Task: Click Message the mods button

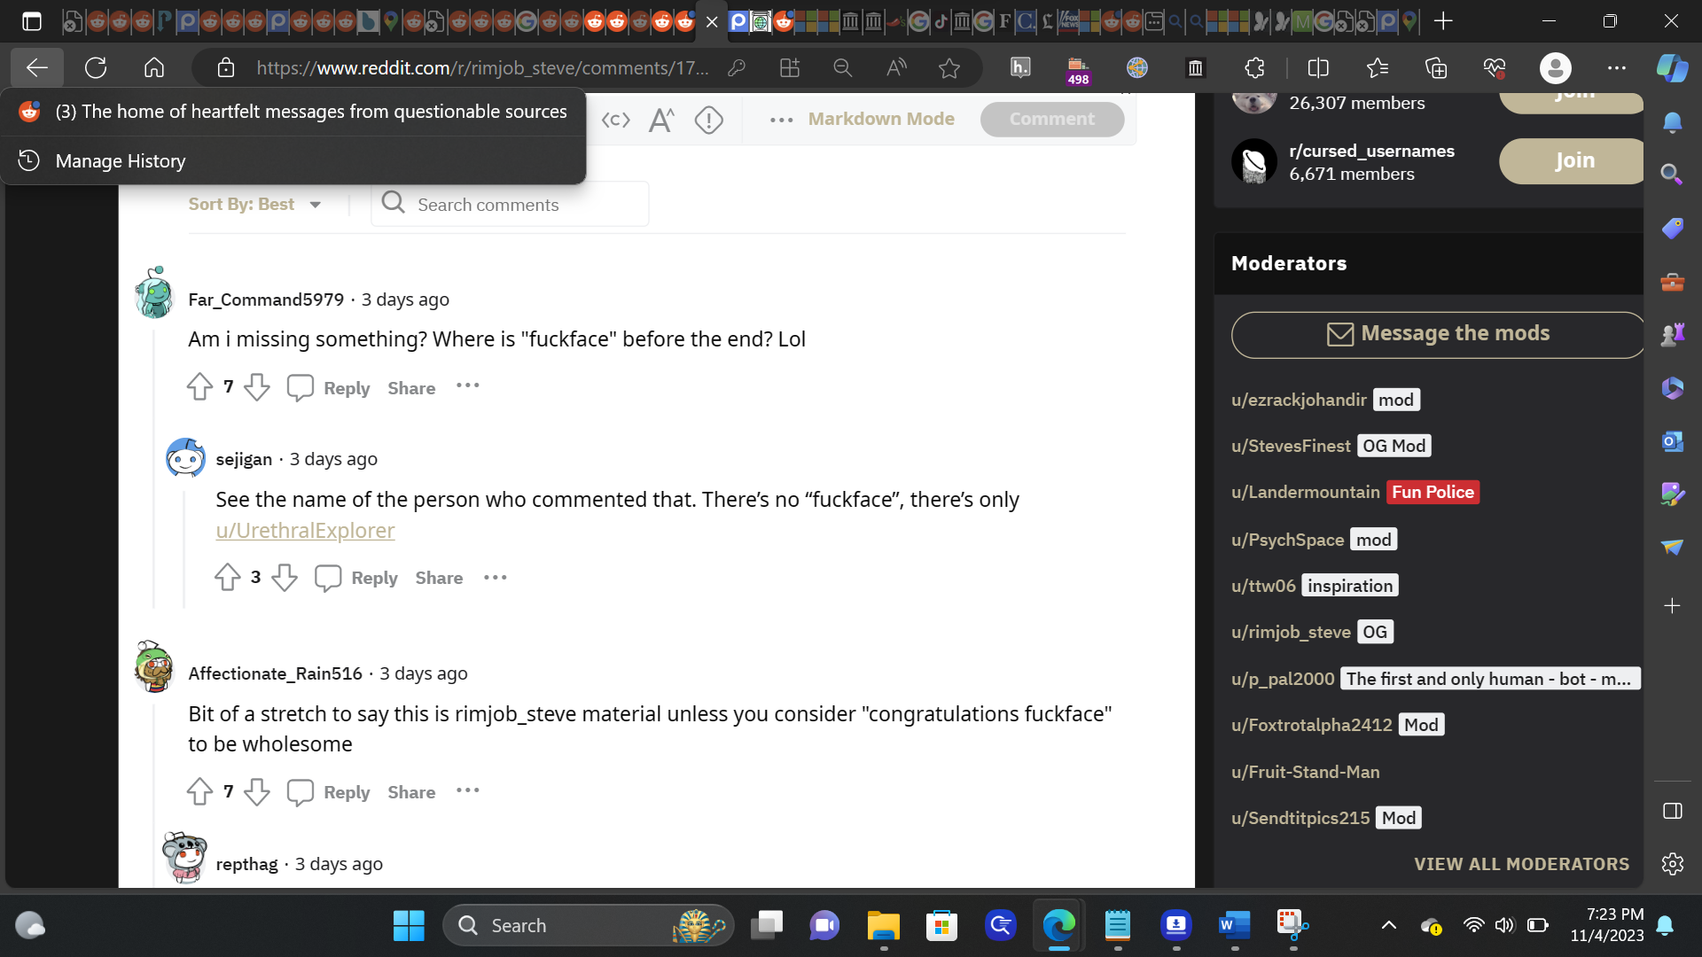Action: pos(1437,334)
